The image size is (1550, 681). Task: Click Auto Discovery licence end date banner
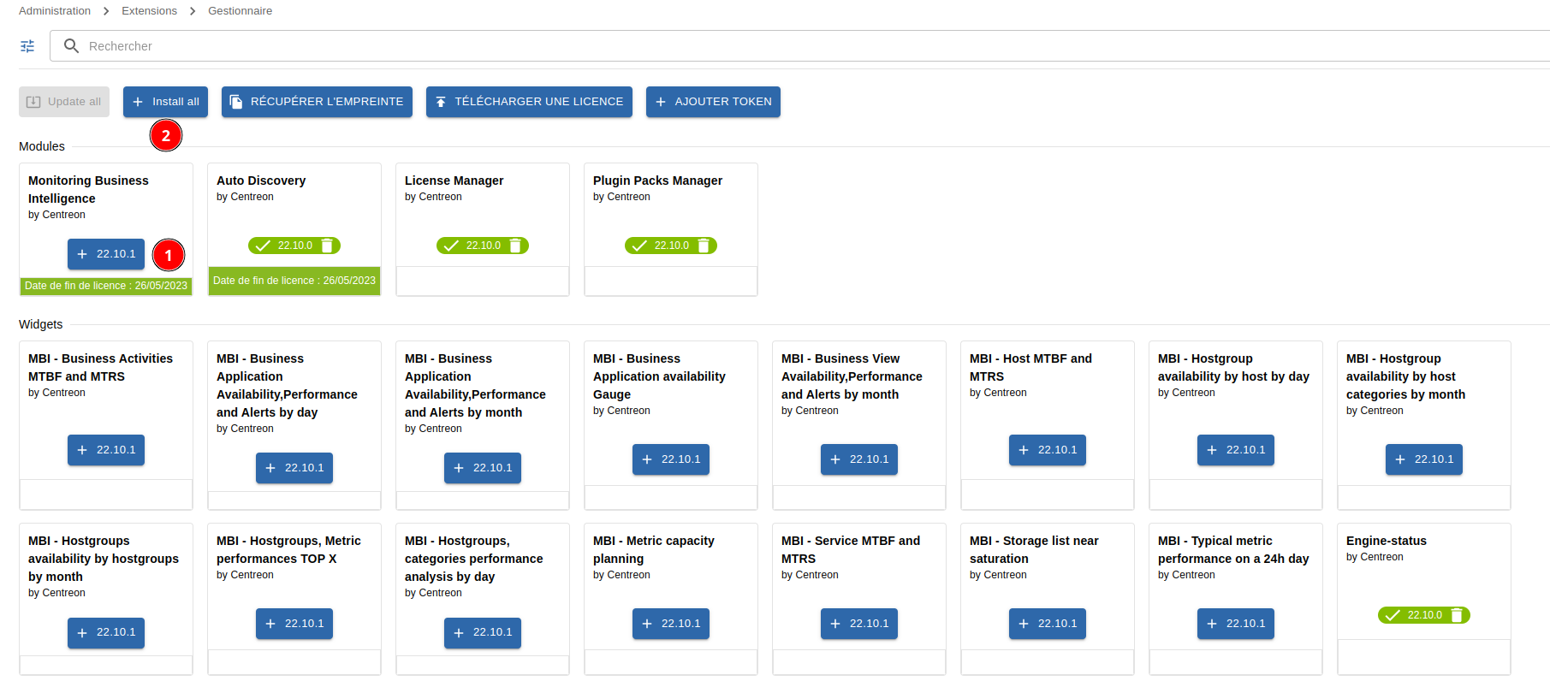294,281
